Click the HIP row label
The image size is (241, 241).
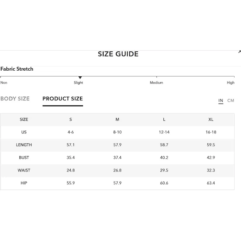tap(24, 183)
